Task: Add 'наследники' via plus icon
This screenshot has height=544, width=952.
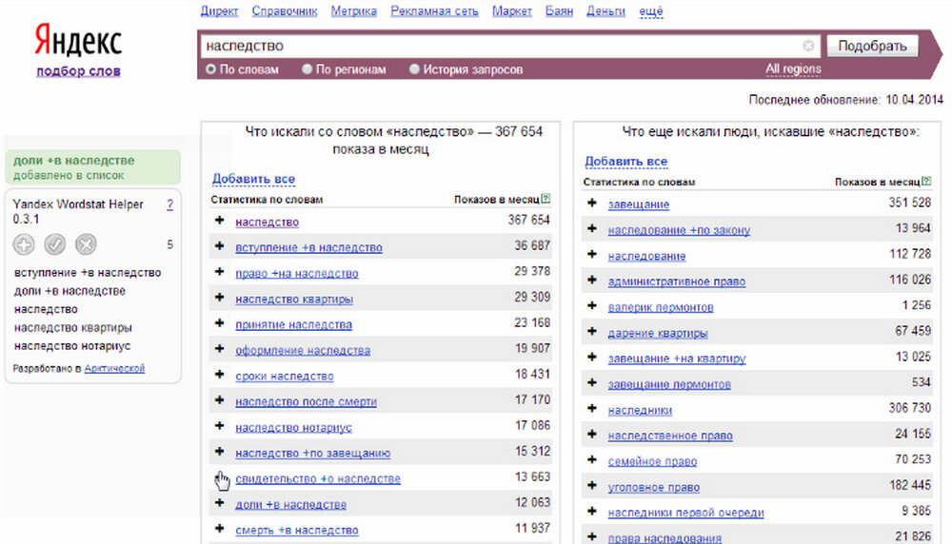Action: pyautogui.click(x=592, y=409)
